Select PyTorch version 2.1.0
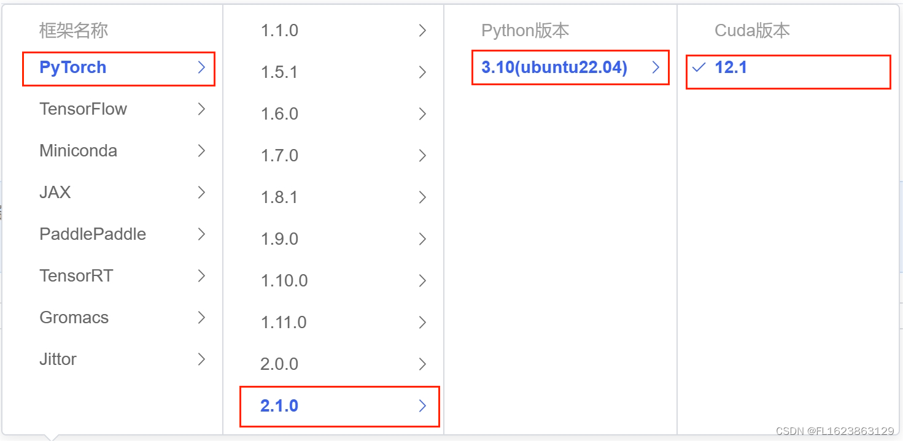This screenshot has height=441, width=903. click(279, 405)
